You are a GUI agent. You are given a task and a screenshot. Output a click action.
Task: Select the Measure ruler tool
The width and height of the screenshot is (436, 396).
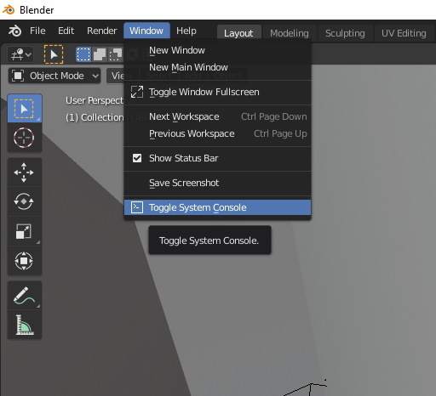[25, 325]
